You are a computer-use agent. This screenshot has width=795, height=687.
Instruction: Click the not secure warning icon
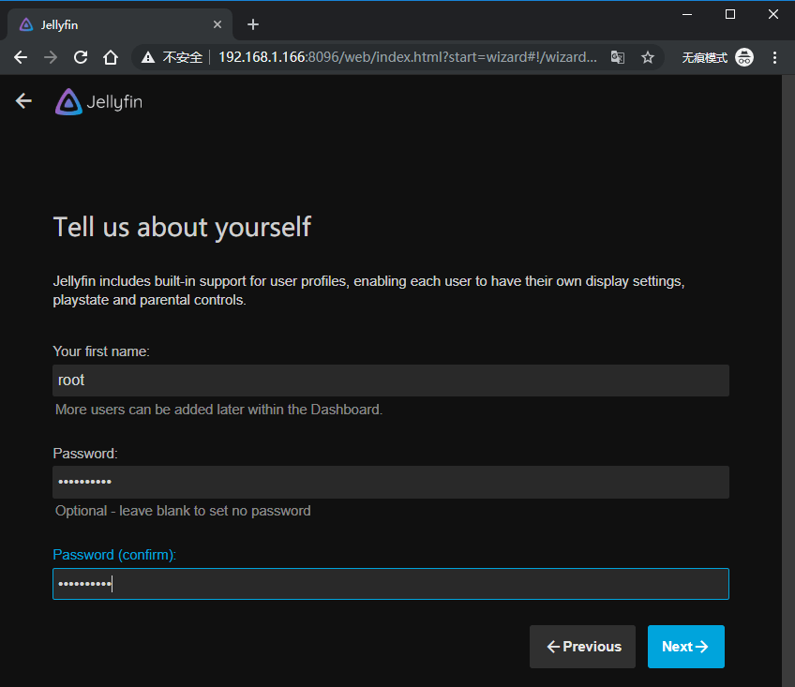click(x=148, y=57)
